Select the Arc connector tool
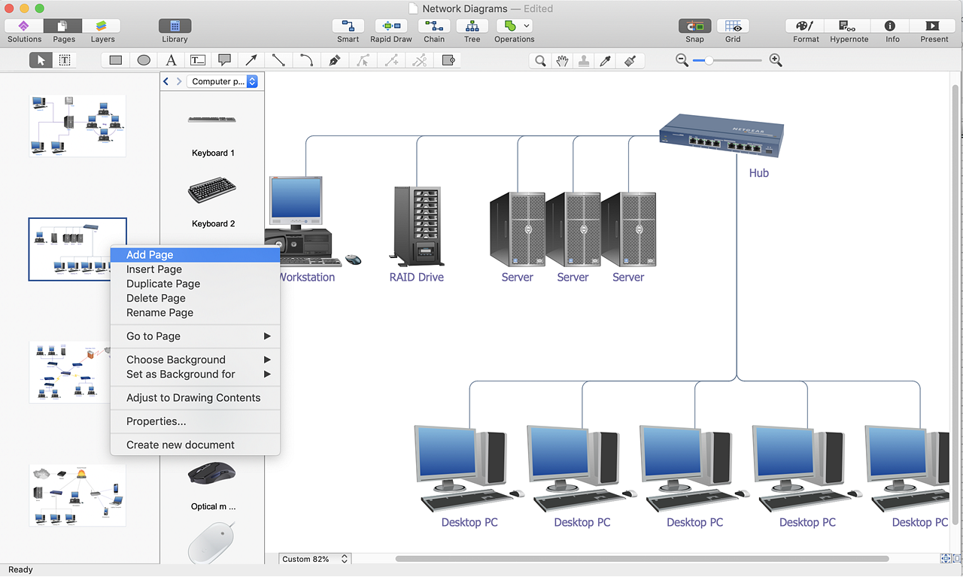The height and width of the screenshot is (577, 963). pyautogui.click(x=306, y=60)
